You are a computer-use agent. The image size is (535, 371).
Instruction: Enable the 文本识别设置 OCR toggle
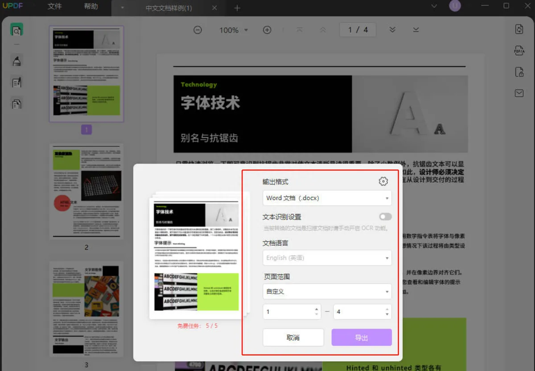385,217
